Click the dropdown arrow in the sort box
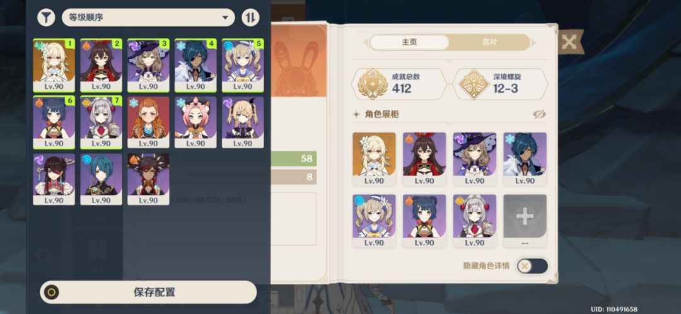681x314 pixels. [225, 18]
